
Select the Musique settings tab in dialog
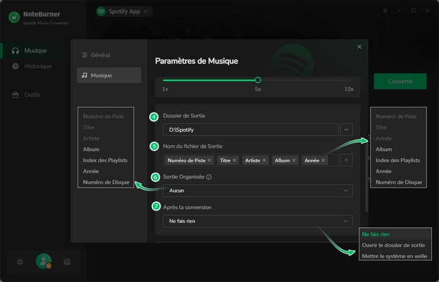point(109,75)
